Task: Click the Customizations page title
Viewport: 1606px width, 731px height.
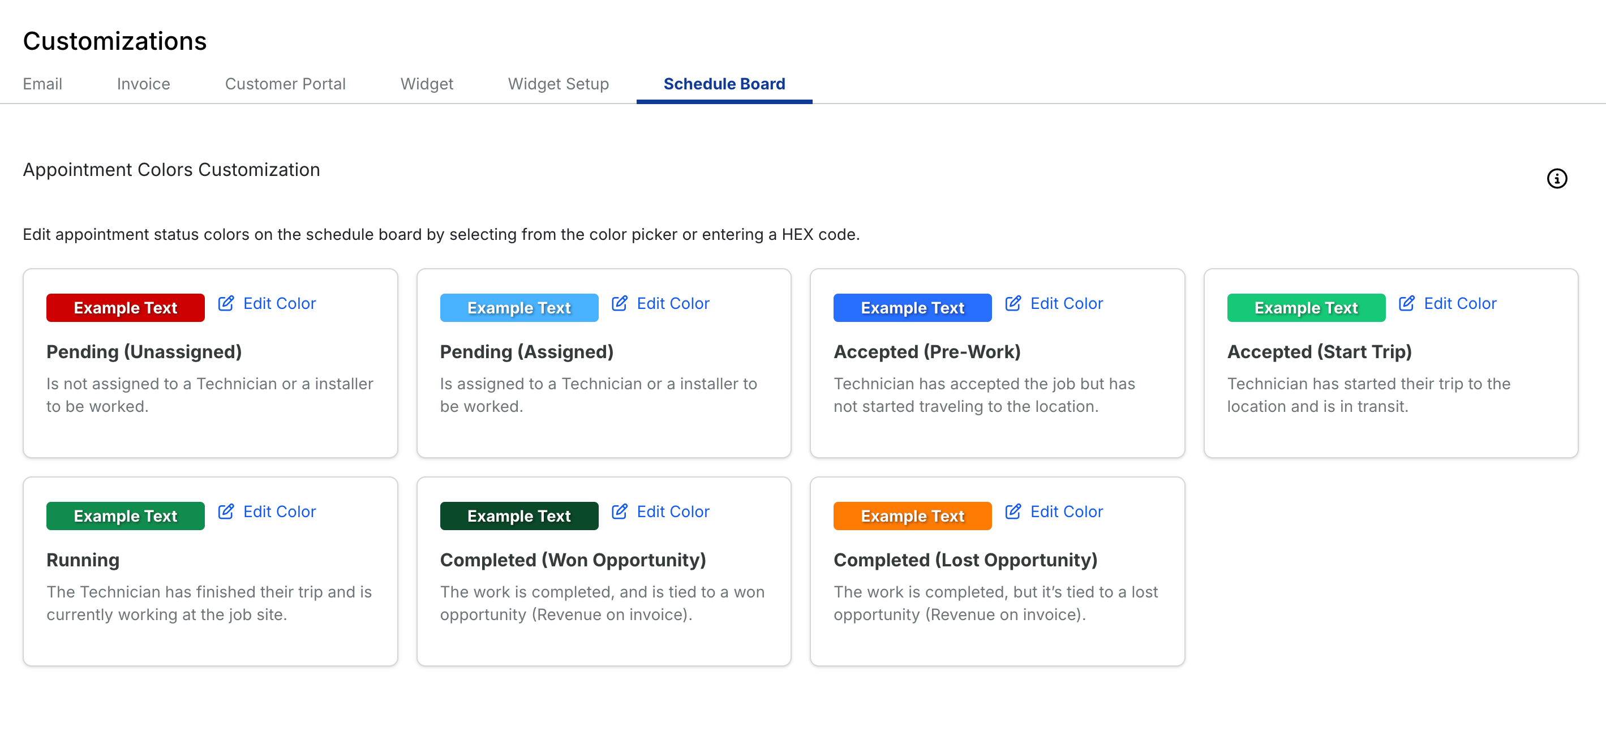Action: (x=115, y=41)
